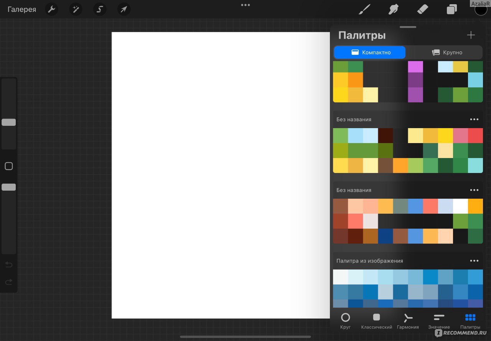Select the Selection tool S icon
This screenshot has height=341, width=491.
click(100, 9)
